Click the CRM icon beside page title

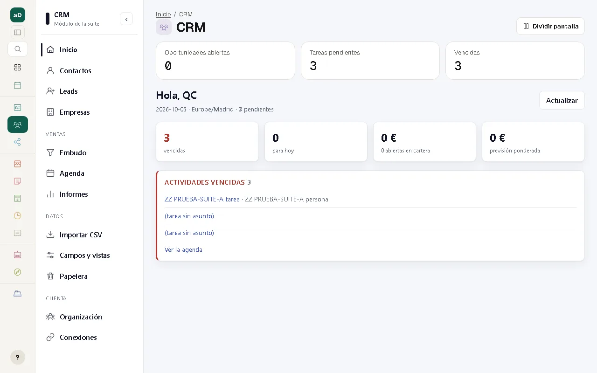(164, 27)
